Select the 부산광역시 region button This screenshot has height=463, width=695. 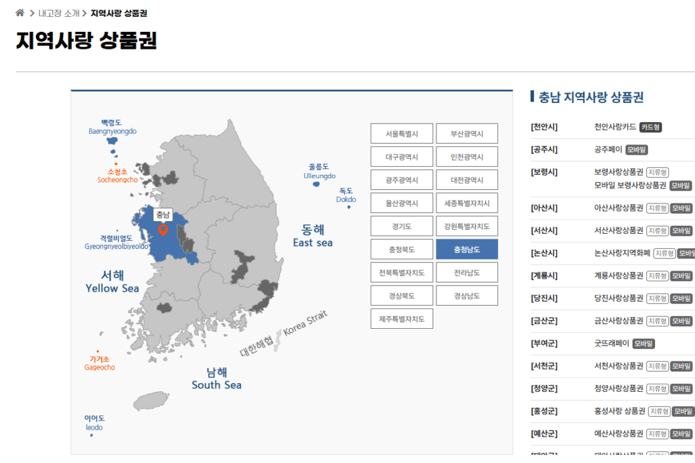pyautogui.click(x=467, y=133)
